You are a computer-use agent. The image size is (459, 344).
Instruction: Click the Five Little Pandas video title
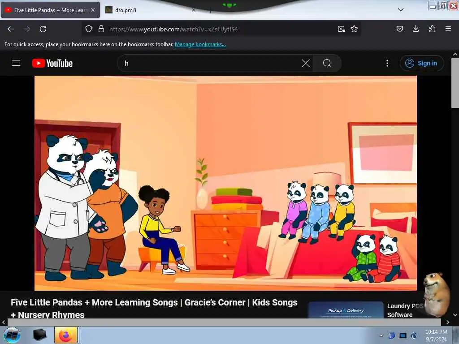pyautogui.click(x=154, y=308)
